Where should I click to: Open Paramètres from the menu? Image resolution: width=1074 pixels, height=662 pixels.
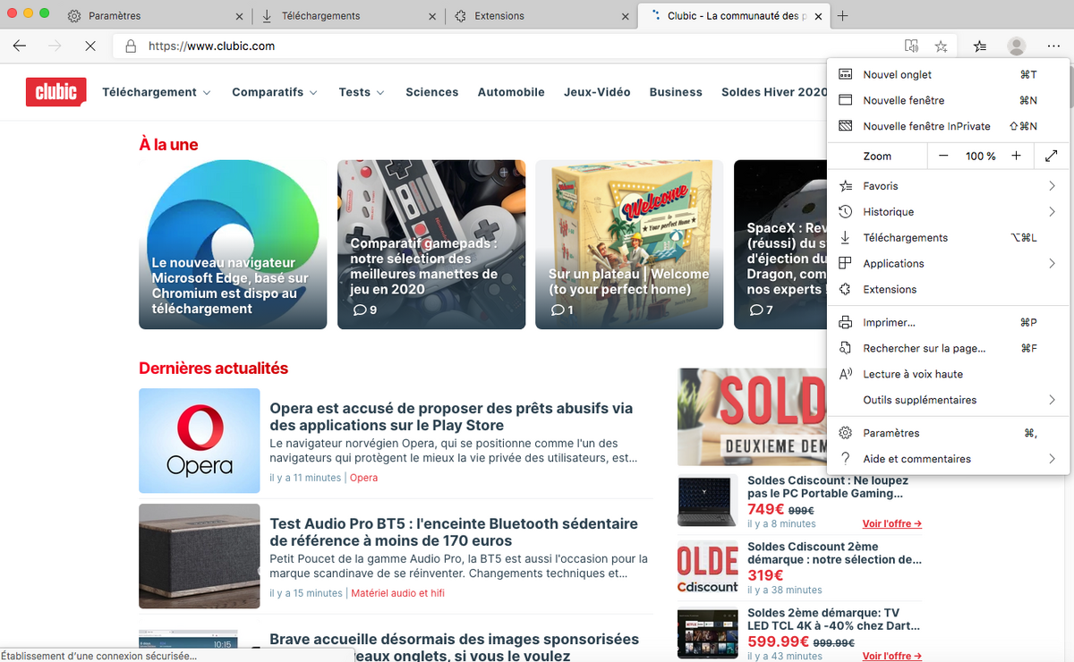click(949, 433)
